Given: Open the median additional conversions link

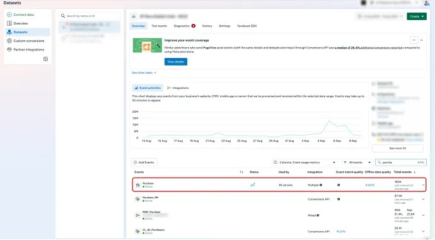Looking at the screenshot, I should pyautogui.click(x=368, y=48).
